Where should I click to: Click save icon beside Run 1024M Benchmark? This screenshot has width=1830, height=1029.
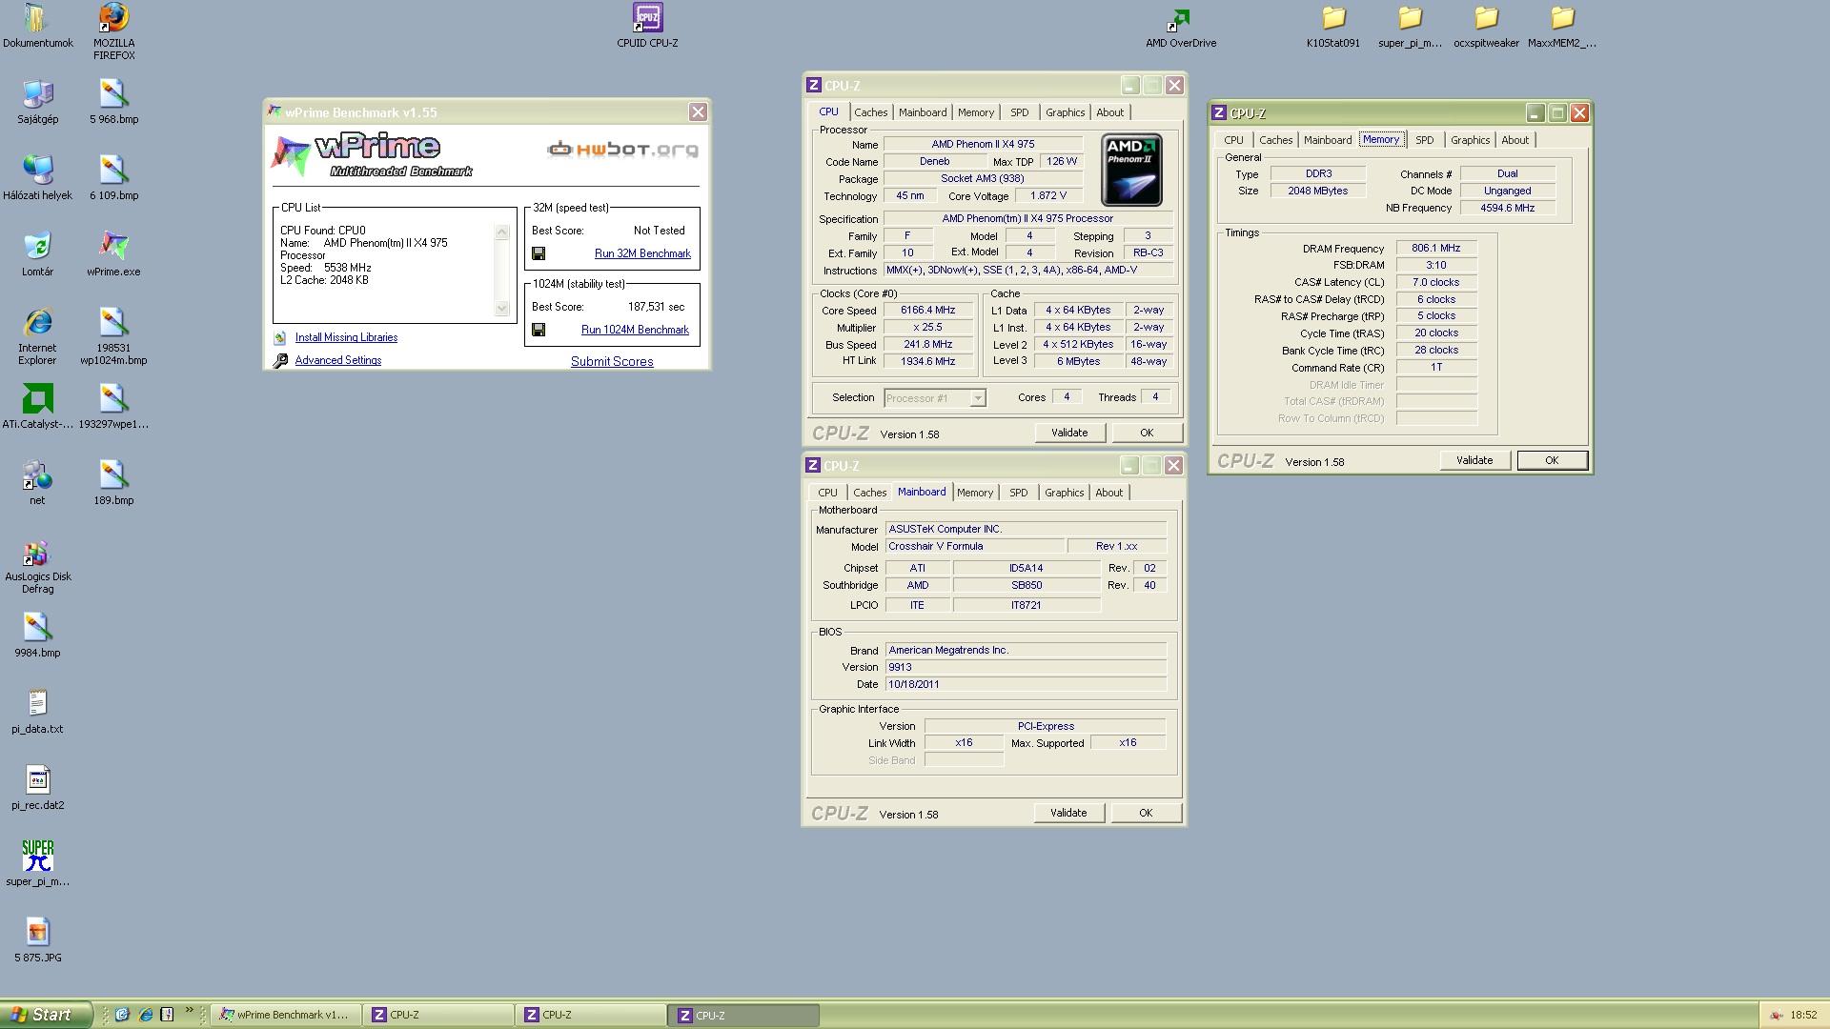[539, 330]
